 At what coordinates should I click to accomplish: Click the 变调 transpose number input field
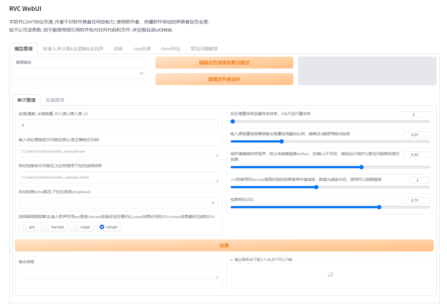coord(118,125)
